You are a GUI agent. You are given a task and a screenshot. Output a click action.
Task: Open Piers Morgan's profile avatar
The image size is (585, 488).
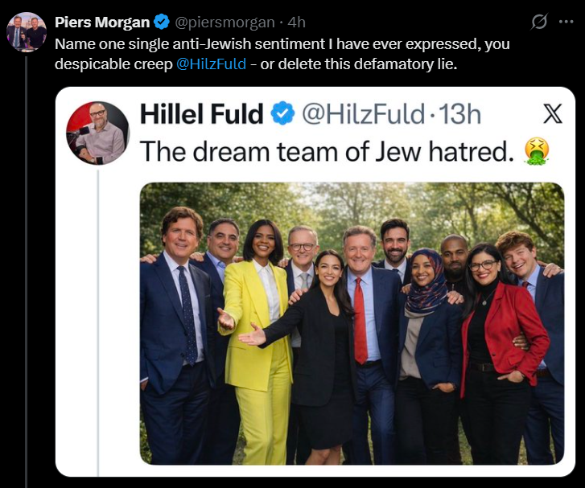click(27, 31)
